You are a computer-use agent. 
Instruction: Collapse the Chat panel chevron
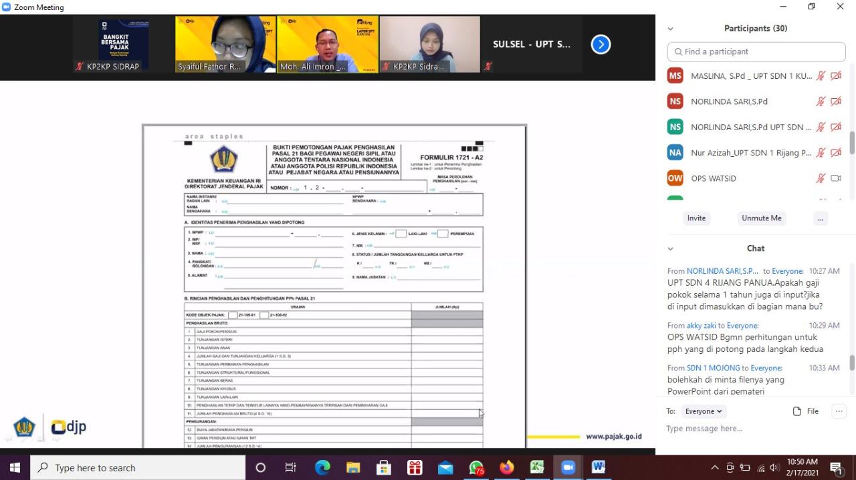[x=670, y=248]
